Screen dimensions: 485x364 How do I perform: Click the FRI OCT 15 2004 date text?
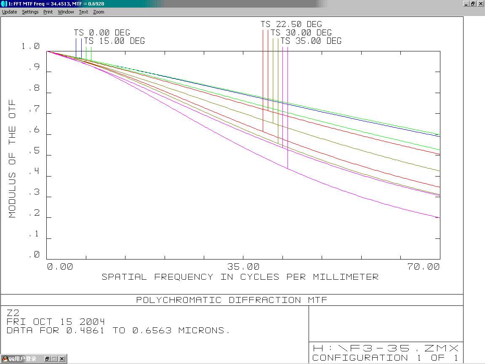point(56,321)
